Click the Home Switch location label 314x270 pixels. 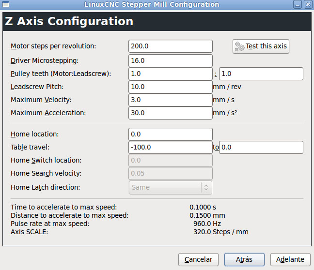46,160
